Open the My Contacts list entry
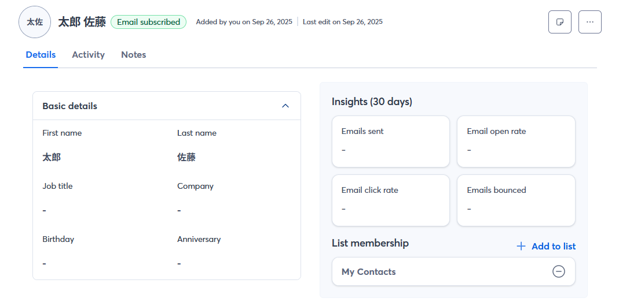The height and width of the screenshot is (302, 619). pos(369,272)
